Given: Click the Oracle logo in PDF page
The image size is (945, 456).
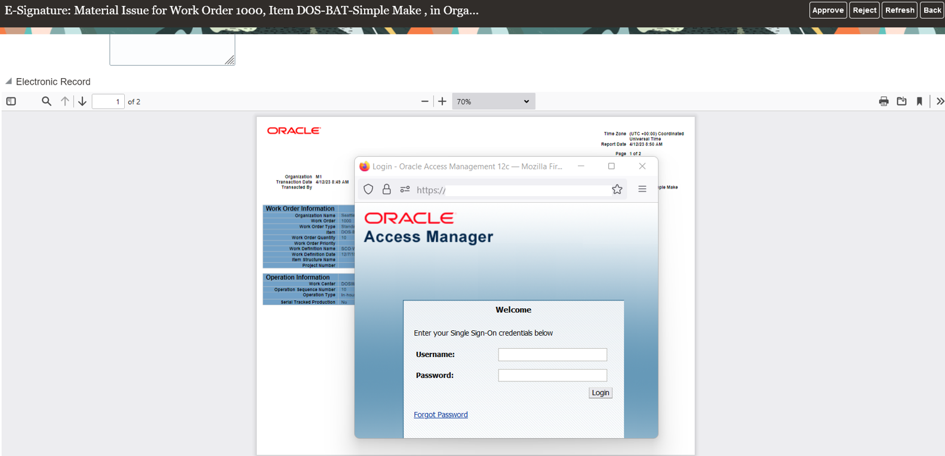Looking at the screenshot, I should (294, 131).
